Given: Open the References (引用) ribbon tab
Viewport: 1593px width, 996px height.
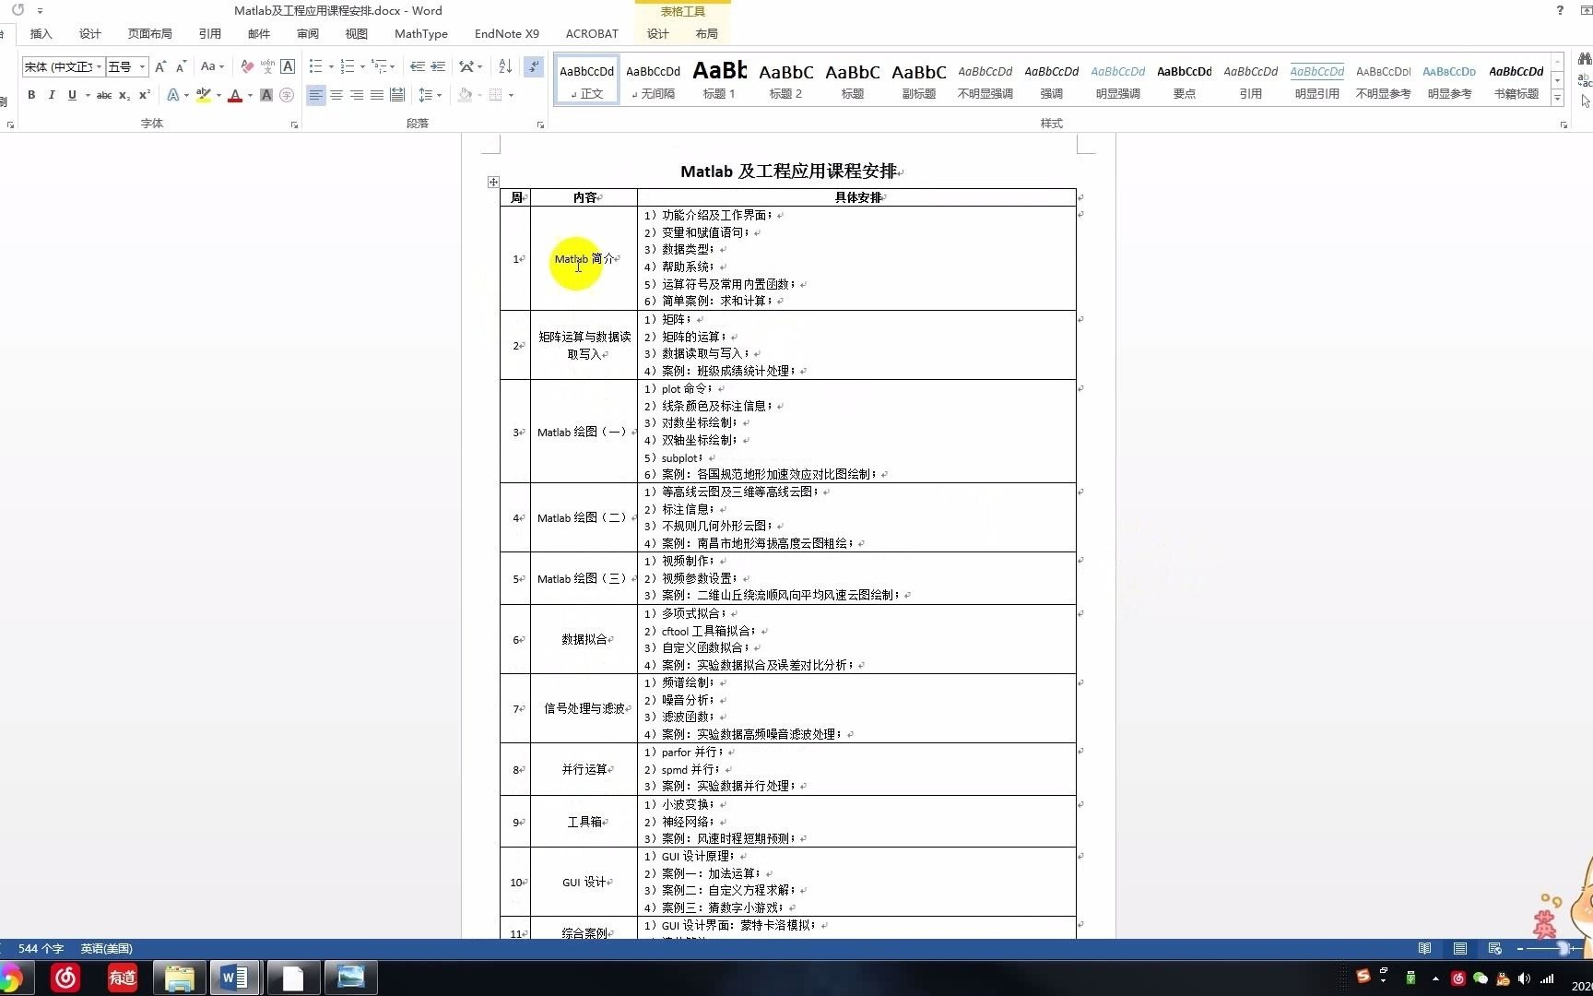Looking at the screenshot, I should pos(210,34).
